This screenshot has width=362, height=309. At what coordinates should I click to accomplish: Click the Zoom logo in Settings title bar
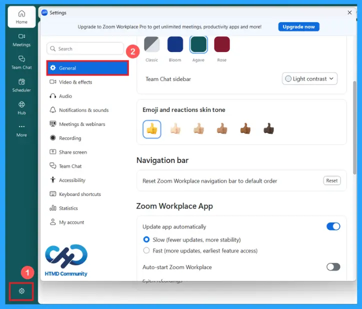coord(44,12)
